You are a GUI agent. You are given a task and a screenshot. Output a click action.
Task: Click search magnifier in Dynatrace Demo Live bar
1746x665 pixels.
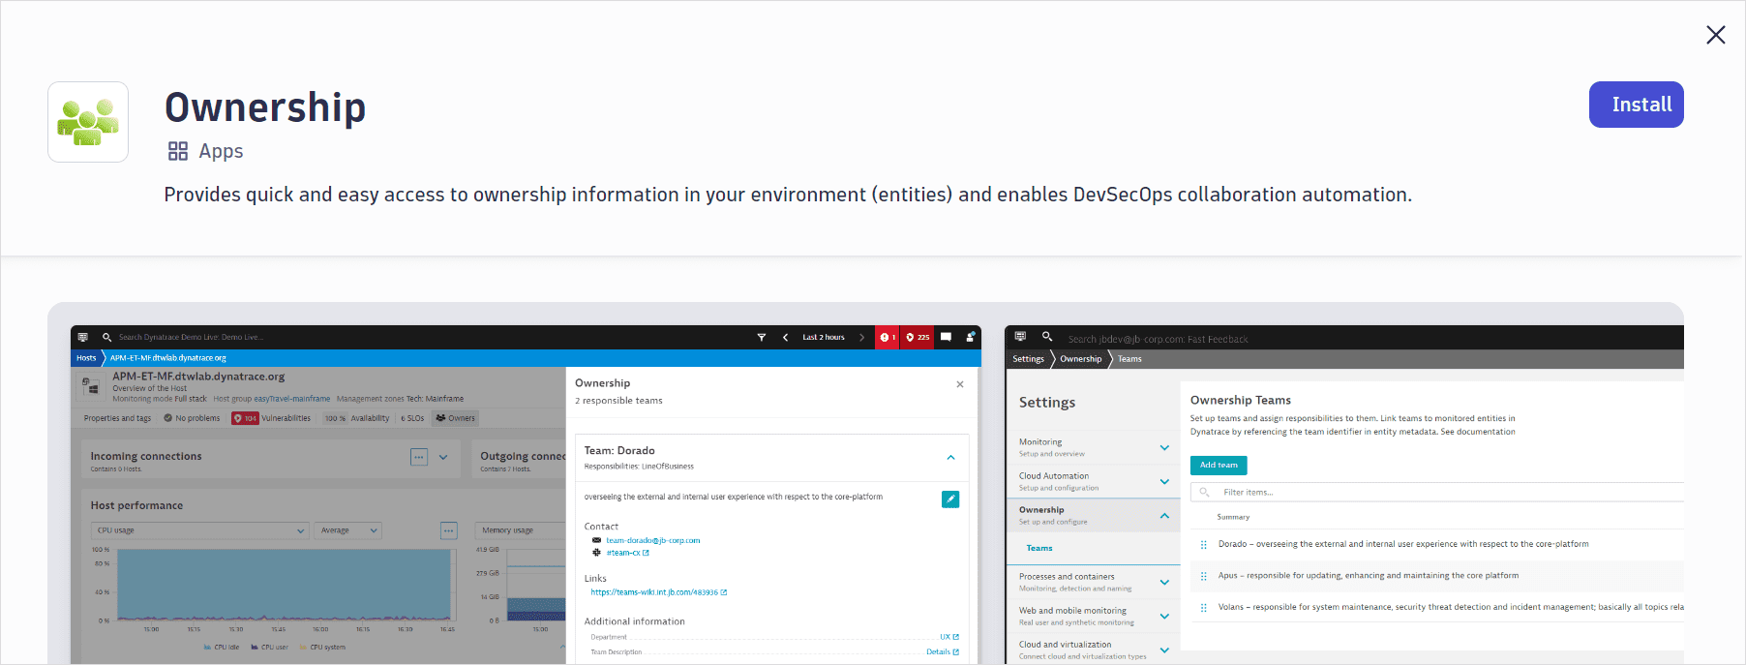(x=106, y=337)
